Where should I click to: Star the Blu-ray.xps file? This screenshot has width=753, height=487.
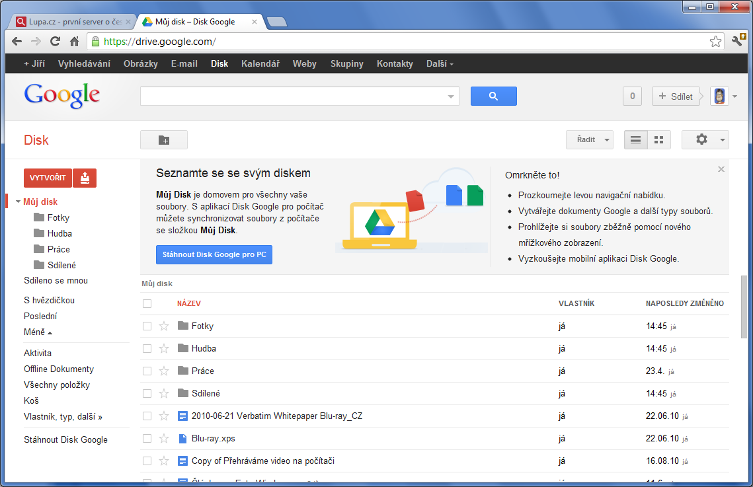(164, 439)
